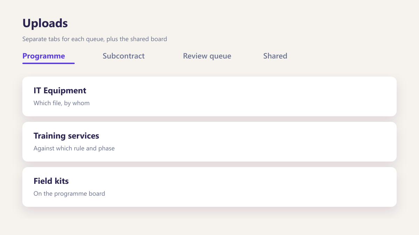Screen dimensions: 419x235
Task: Go to the Shared tab
Action: click(x=275, y=56)
